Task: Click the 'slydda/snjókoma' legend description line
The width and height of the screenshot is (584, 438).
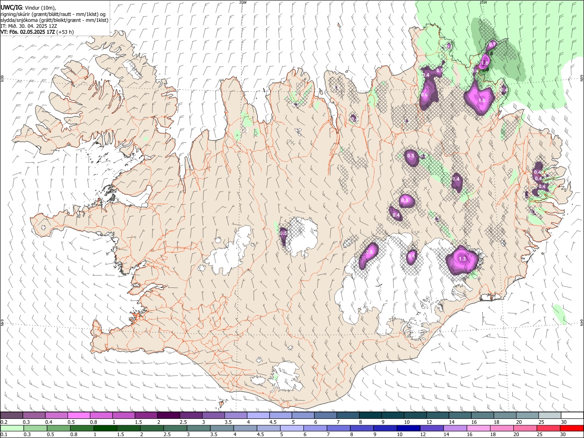Action: 54,20
